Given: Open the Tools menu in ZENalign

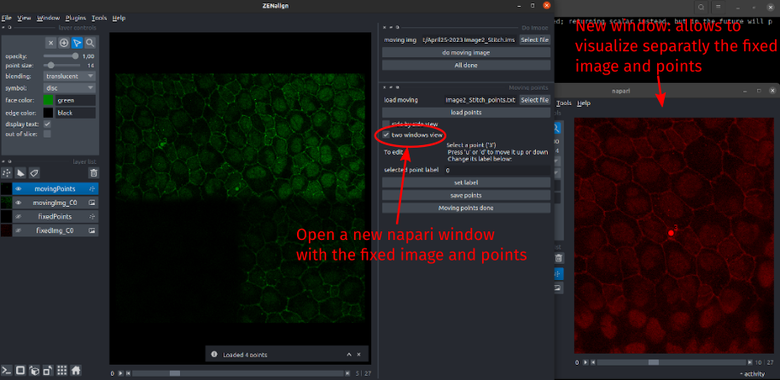Looking at the screenshot, I should coord(99,17).
